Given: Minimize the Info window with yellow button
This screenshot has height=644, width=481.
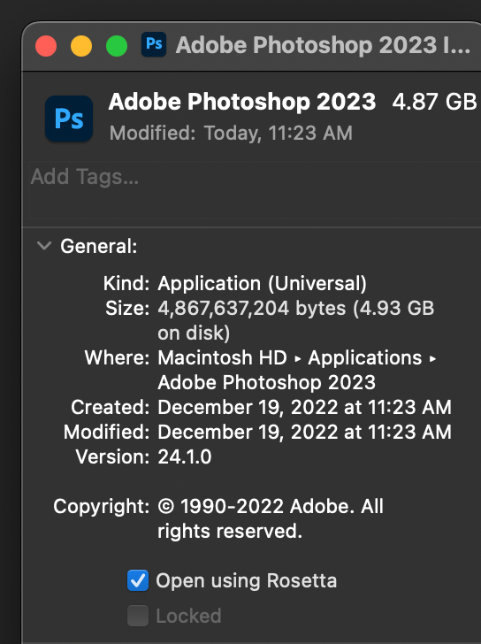Looking at the screenshot, I should point(81,46).
